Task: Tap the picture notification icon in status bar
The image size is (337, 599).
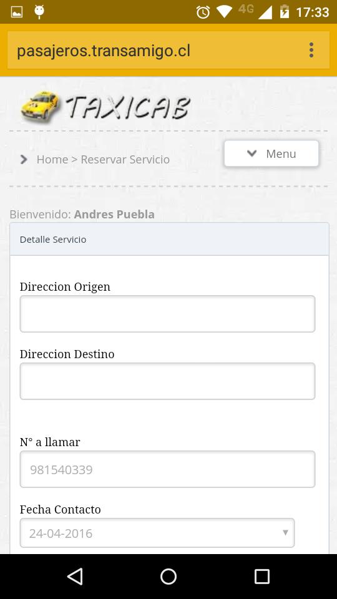Action: (17, 12)
